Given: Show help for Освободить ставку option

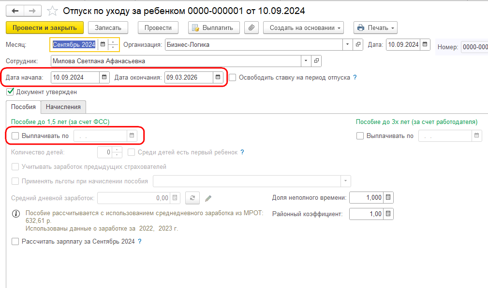Looking at the screenshot, I should 355,77.
